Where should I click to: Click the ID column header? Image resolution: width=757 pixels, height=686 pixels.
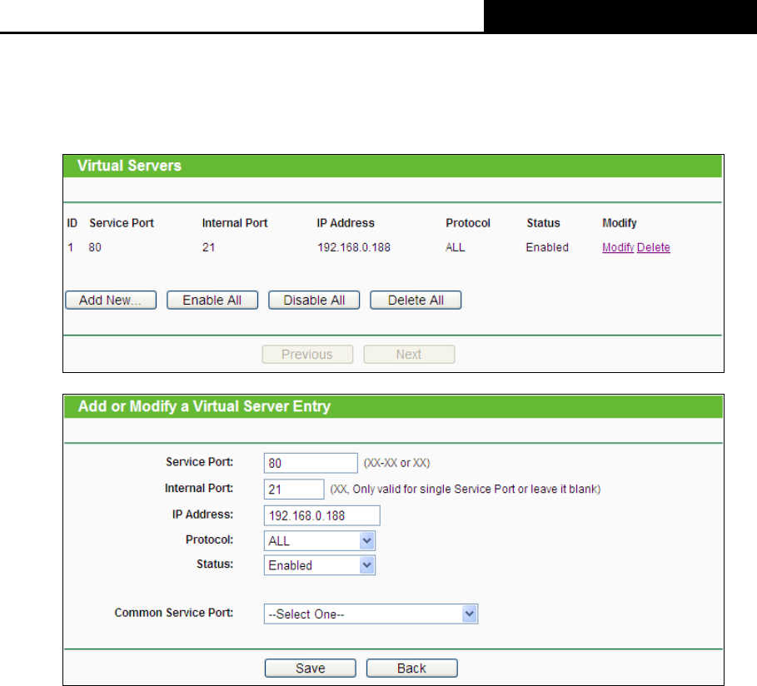pyautogui.click(x=72, y=223)
